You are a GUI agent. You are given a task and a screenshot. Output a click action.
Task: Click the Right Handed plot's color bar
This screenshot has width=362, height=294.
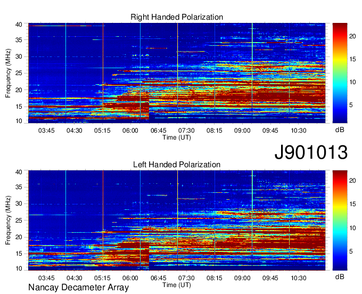click(340, 73)
